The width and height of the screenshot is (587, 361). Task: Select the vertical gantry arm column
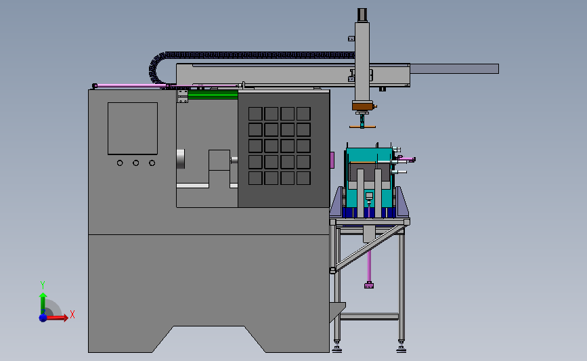coord(362,62)
